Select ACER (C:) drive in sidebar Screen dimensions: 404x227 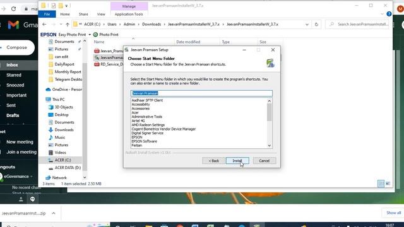tap(59, 160)
